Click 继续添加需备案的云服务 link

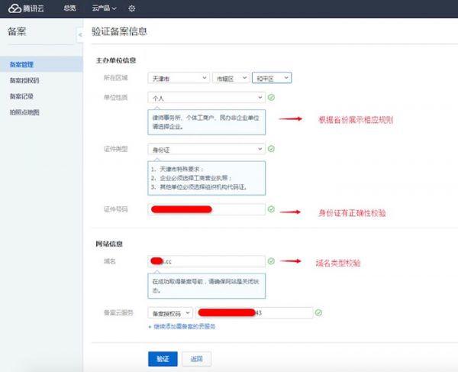click(182, 326)
